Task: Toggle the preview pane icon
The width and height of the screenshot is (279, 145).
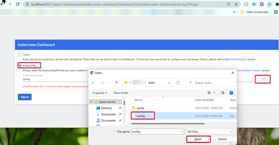Action: tap(222, 93)
